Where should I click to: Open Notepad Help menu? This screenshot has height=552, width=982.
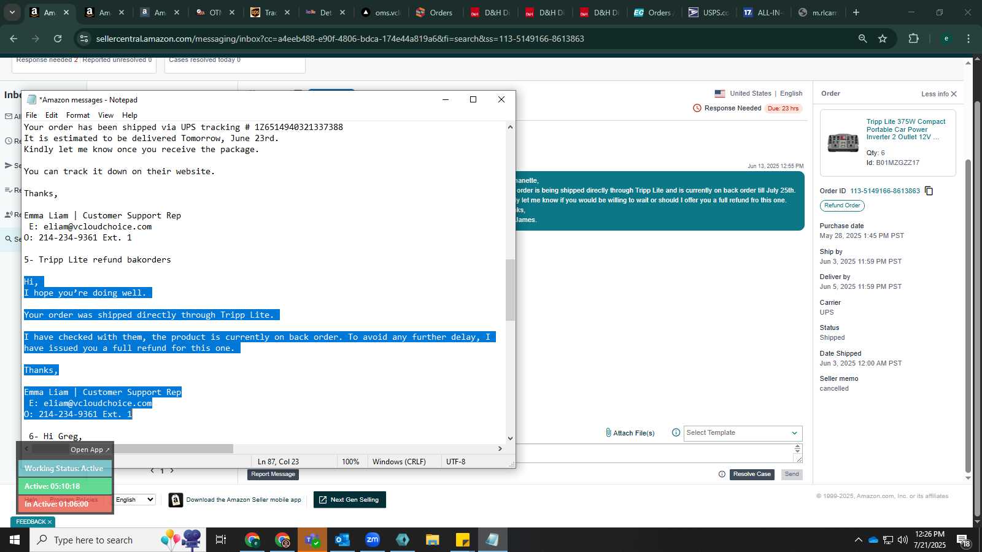click(x=130, y=115)
